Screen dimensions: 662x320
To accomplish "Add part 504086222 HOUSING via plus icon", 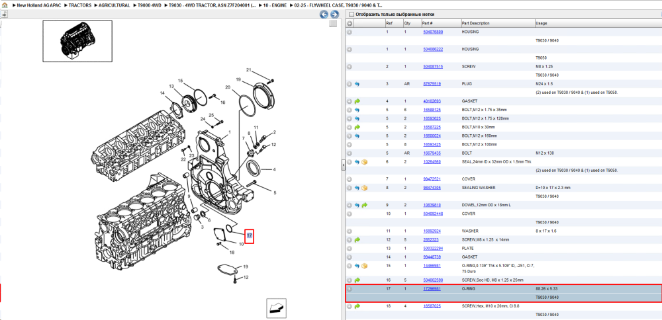I will (350, 50).
